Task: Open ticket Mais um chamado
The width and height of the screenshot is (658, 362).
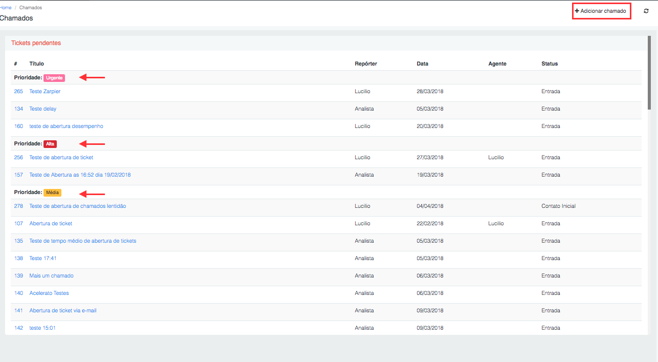Action: [51, 275]
